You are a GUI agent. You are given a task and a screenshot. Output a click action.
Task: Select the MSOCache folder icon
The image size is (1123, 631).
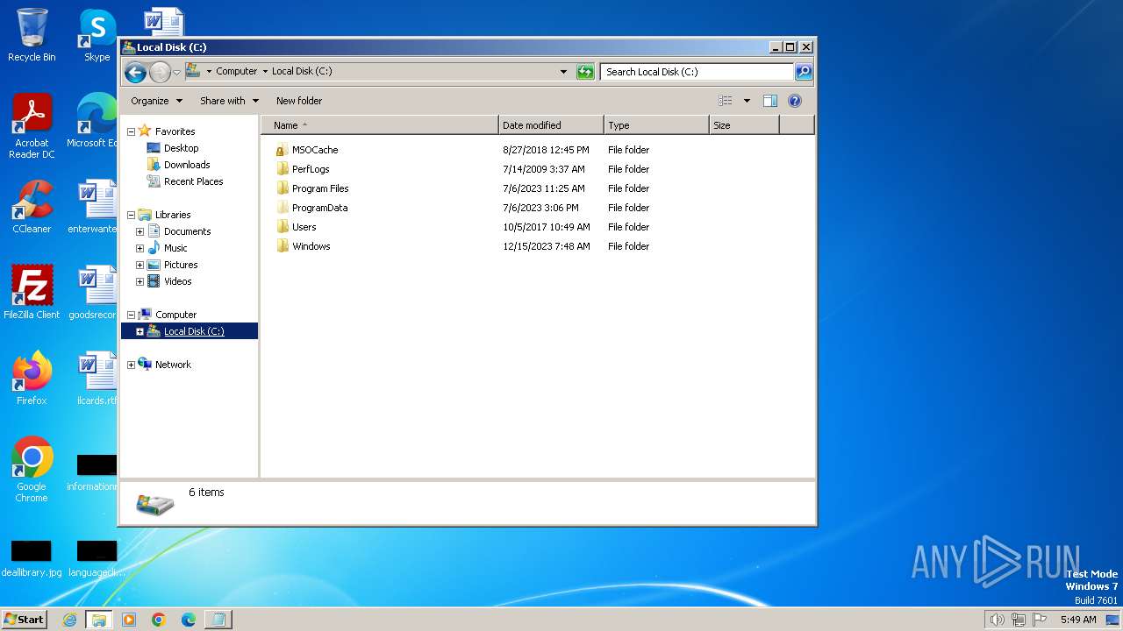click(282, 150)
